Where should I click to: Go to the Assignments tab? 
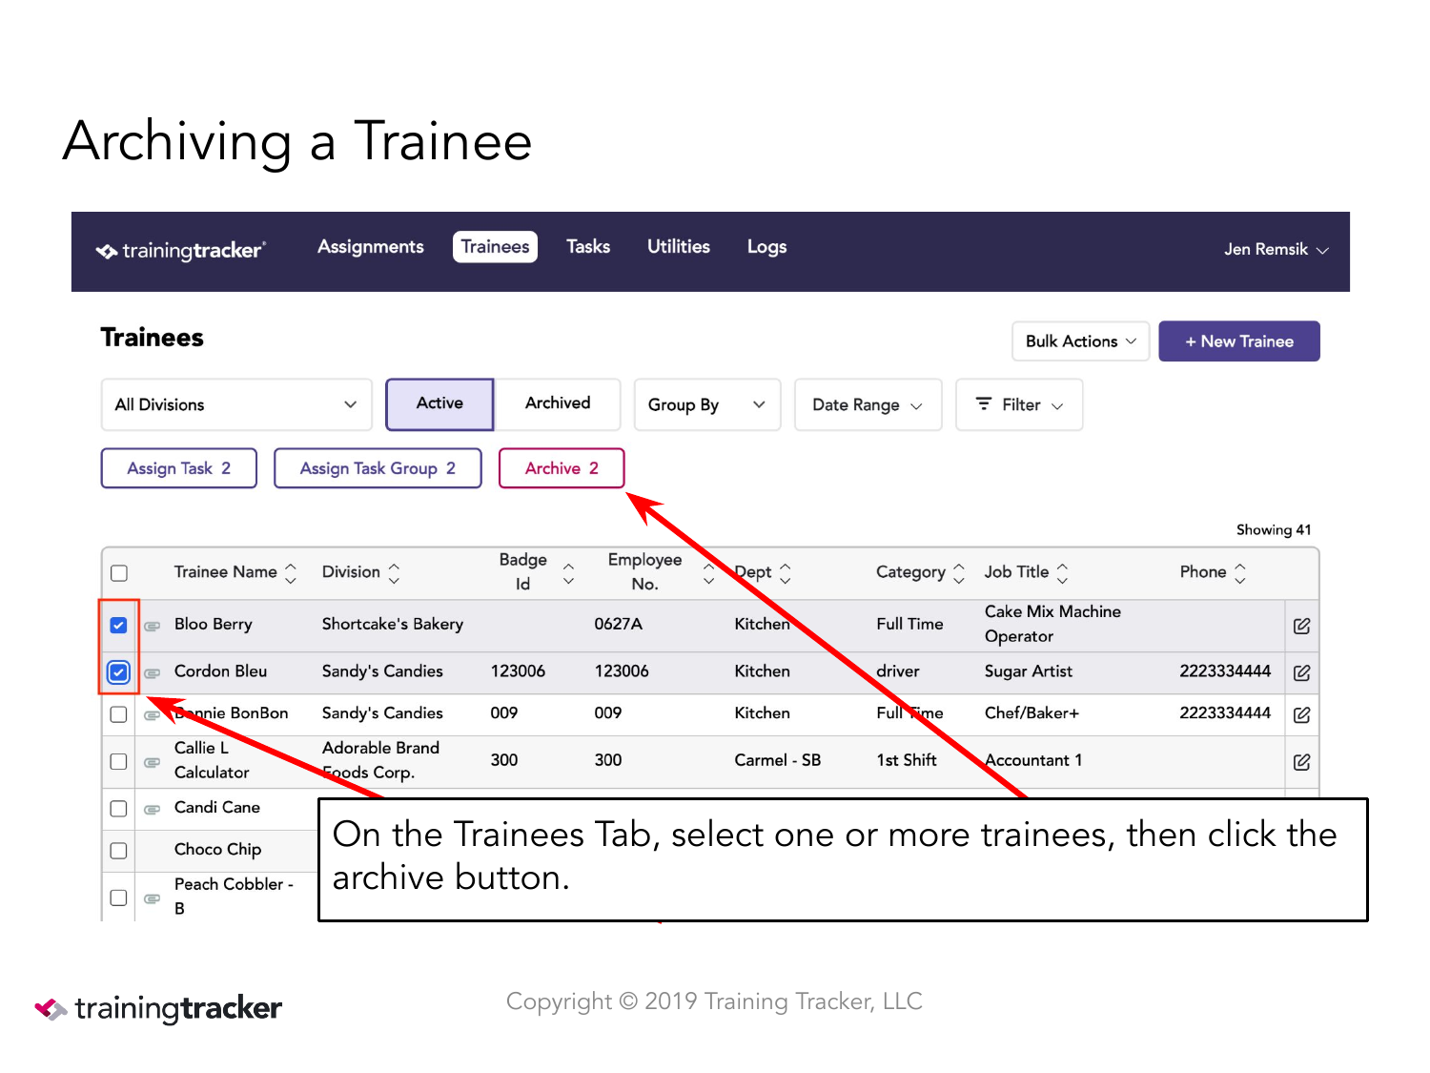pos(371,247)
